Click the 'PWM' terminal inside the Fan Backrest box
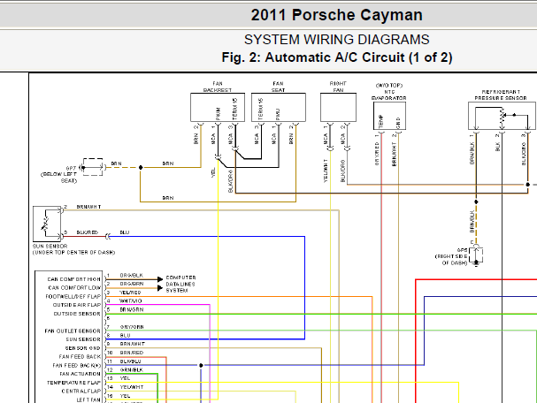 219,114
